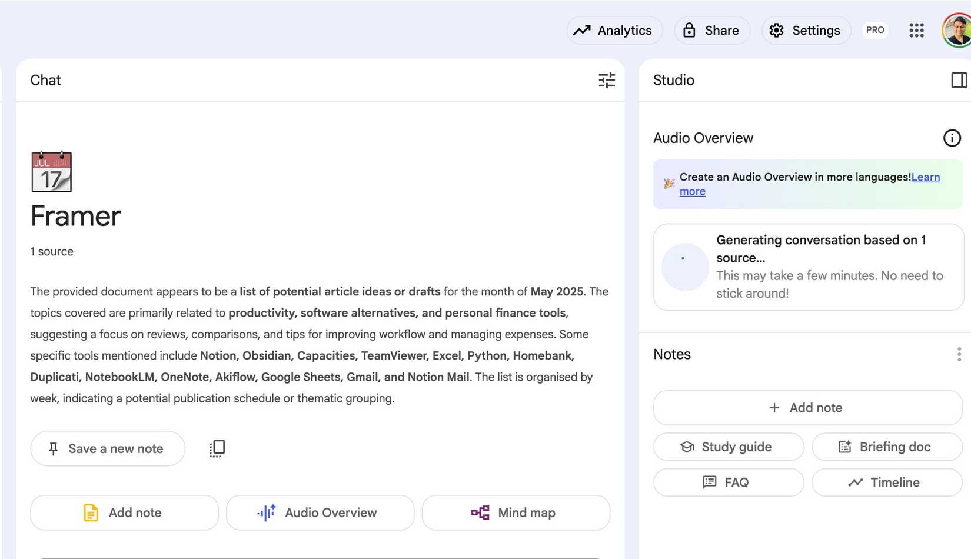
Task: Open chat configuration sliders icon
Action: (607, 80)
